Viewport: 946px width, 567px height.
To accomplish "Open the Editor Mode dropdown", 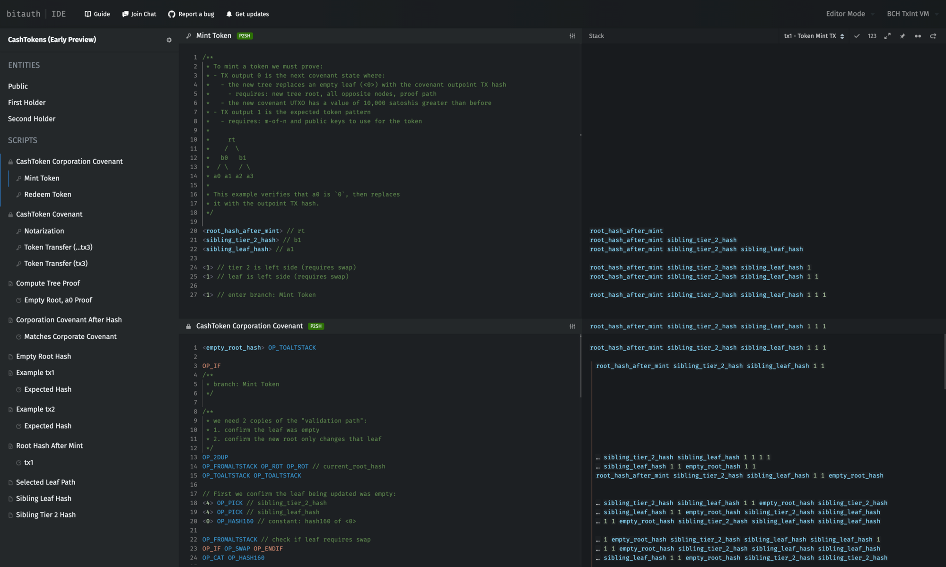I will pyautogui.click(x=850, y=14).
